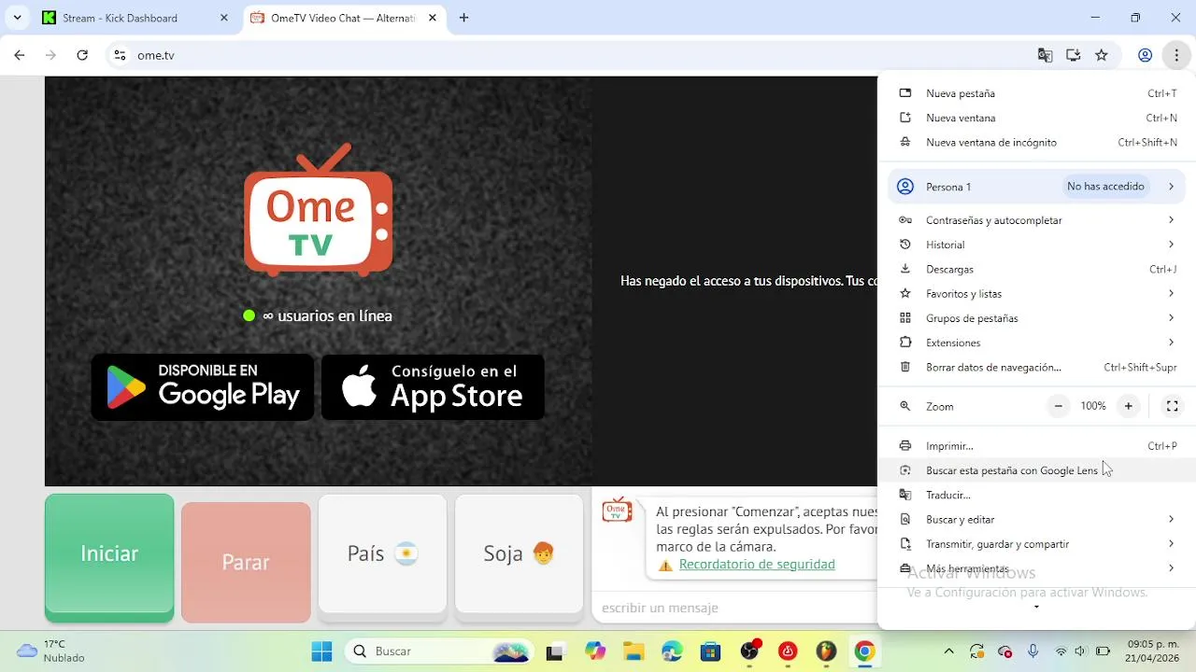Open site information icon in address bar
1196x672 pixels.
pyautogui.click(x=120, y=55)
